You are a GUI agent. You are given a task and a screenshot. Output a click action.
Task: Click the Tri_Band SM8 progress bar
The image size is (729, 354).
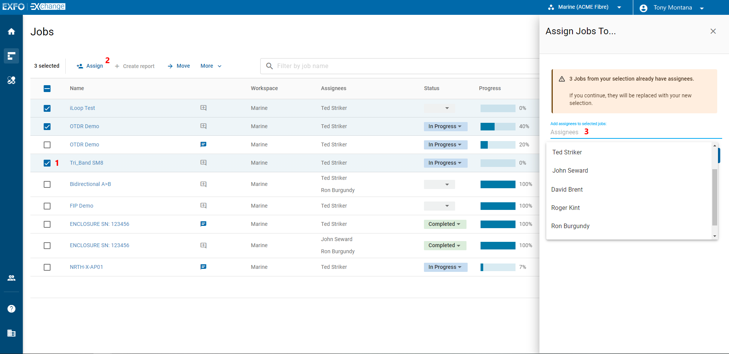click(x=498, y=163)
